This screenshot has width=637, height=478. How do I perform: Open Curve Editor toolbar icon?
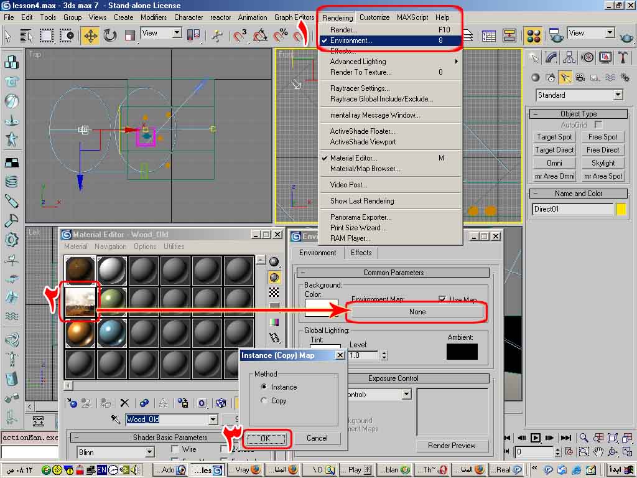489,35
